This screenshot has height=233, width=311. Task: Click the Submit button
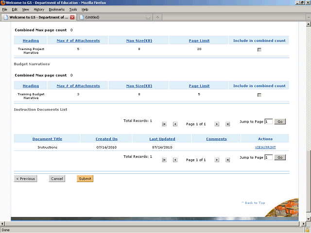[x=85, y=179]
